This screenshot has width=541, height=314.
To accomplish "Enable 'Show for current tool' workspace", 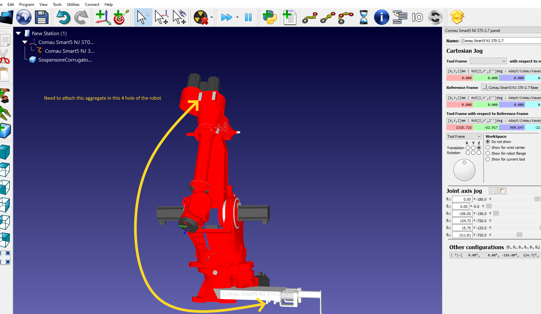I will tap(488, 159).
